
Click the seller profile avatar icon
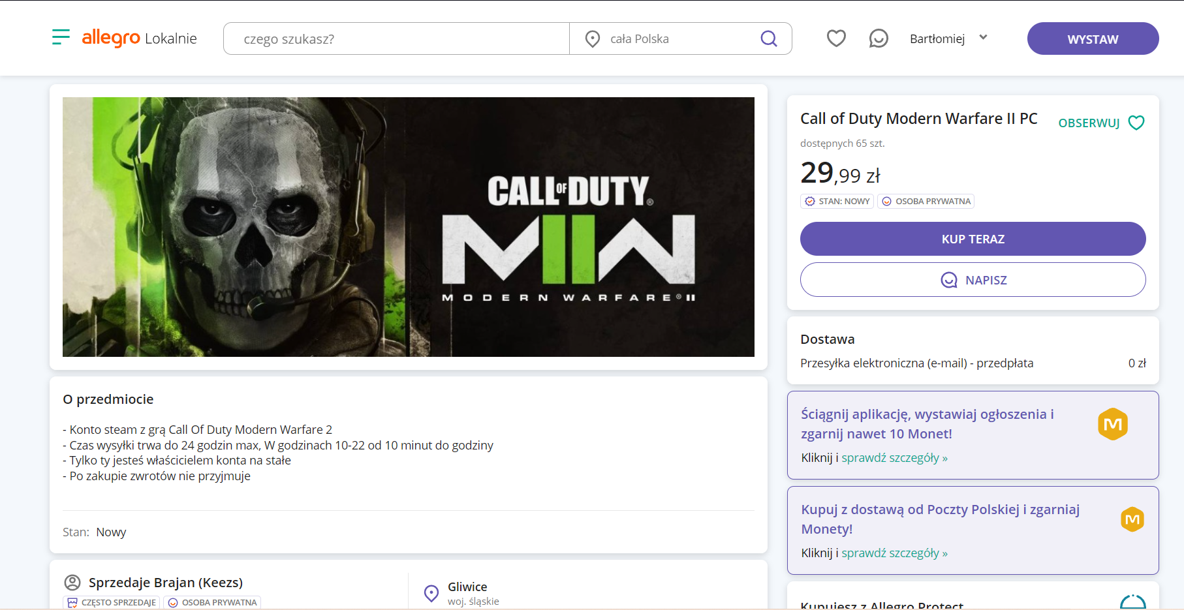point(72,582)
